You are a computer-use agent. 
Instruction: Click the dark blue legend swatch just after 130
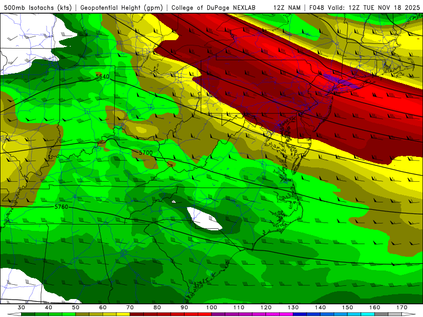tap(300, 314)
